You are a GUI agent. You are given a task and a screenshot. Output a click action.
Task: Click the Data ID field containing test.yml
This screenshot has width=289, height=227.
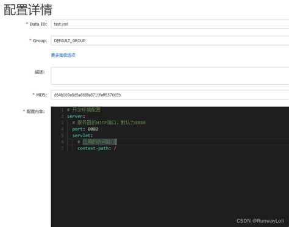tap(170, 24)
